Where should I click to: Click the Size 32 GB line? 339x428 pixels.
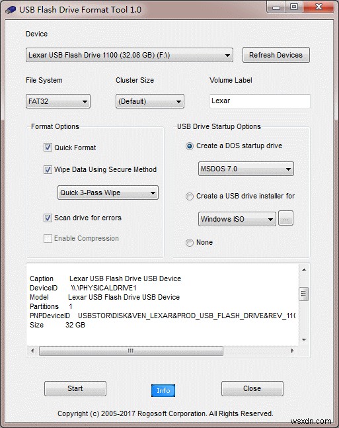tap(57, 325)
